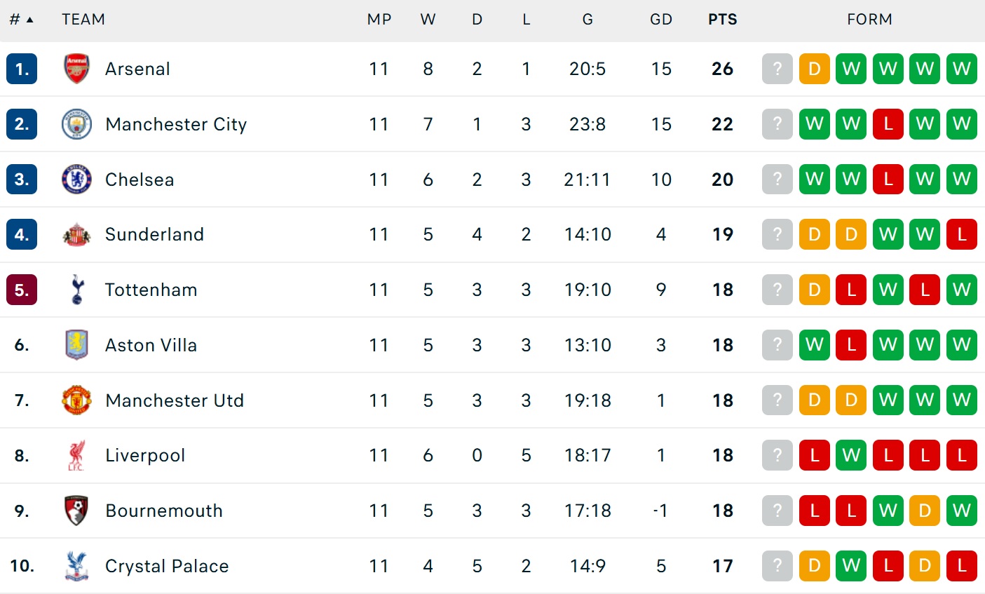Click the Arsenal club crest icon
985x594 pixels.
(x=76, y=69)
